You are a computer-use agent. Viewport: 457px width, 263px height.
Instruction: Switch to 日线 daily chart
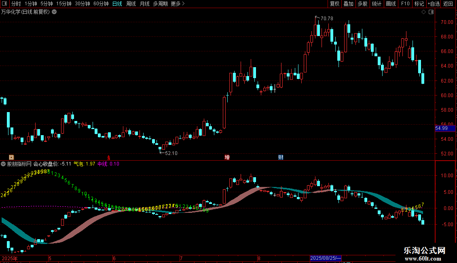pos(117,4)
